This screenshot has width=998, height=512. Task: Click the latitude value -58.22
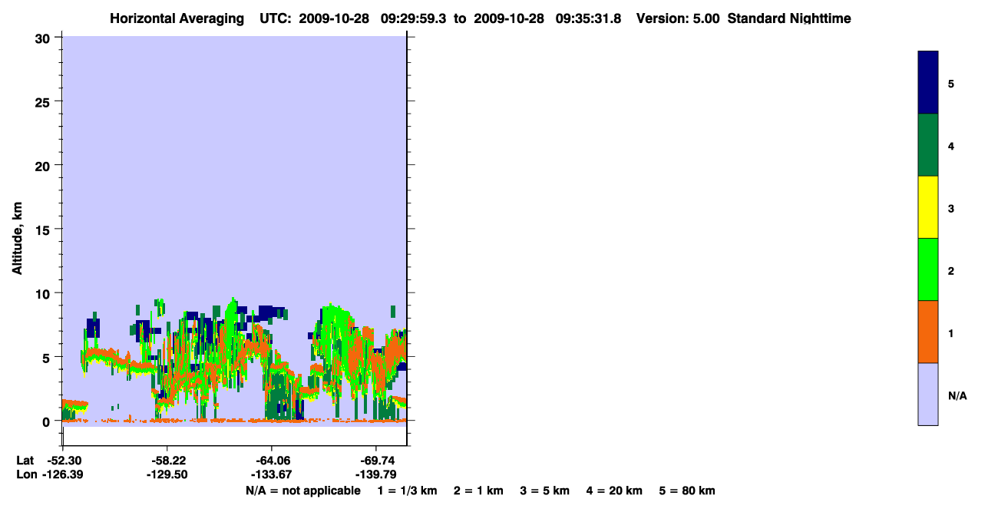coord(167,461)
